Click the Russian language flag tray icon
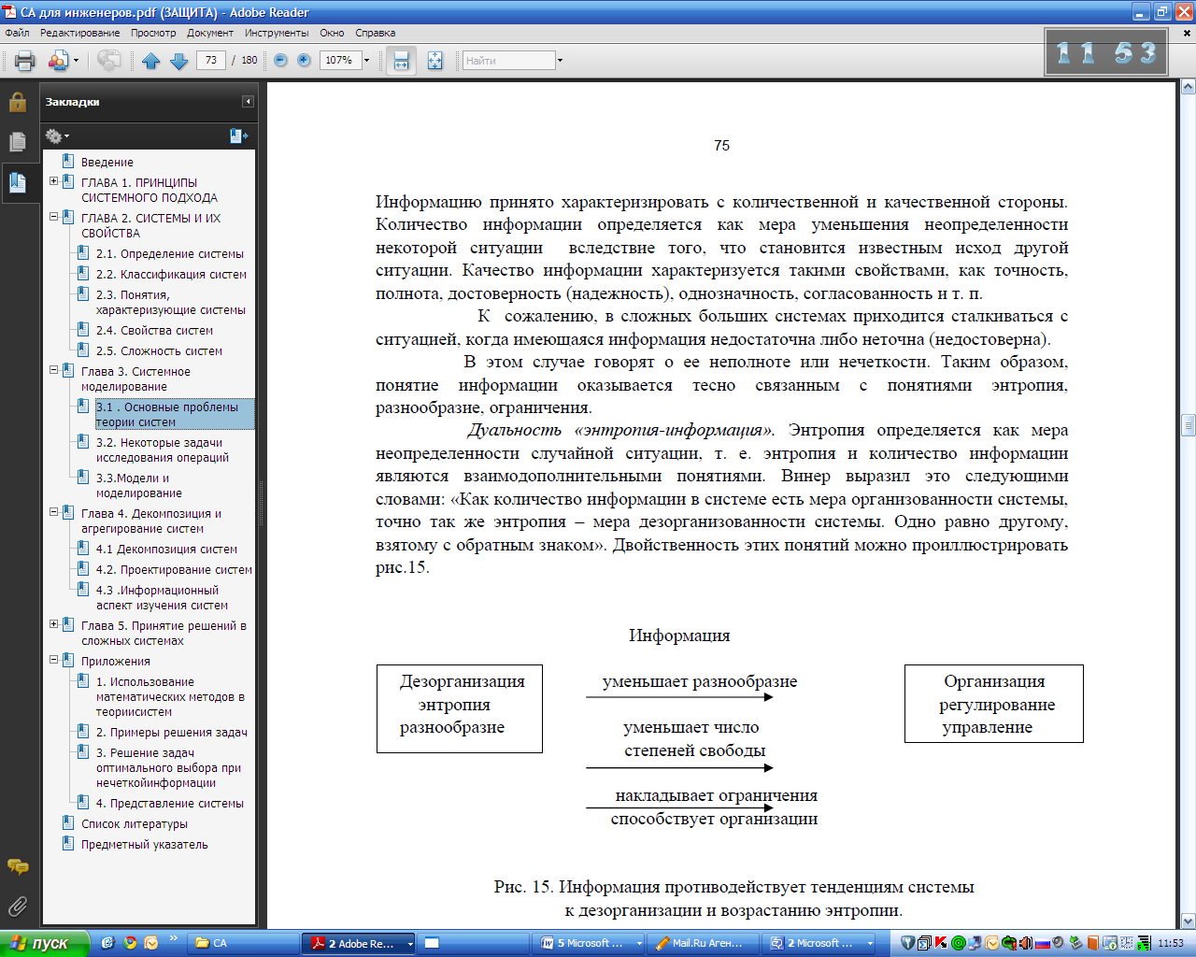Viewport: 1196px width, 957px height. click(x=1043, y=943)
